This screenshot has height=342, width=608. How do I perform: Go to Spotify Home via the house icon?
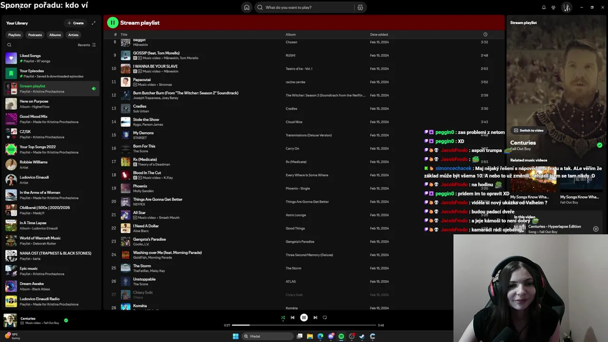click(x=247, y=7)
